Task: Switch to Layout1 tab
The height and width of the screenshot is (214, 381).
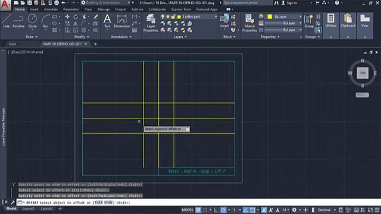Action: (x=28, y=209)
